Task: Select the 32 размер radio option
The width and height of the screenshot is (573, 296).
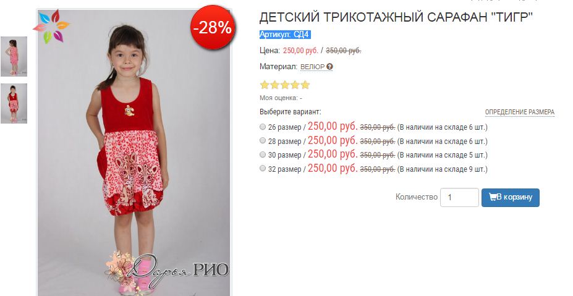Action: [x=262, y=169]
